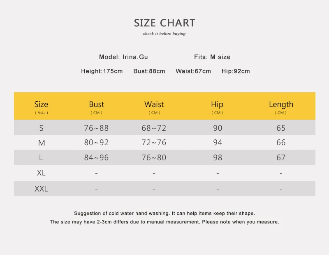Click the SIZE CHART title
329x255 pixels.
164,23
